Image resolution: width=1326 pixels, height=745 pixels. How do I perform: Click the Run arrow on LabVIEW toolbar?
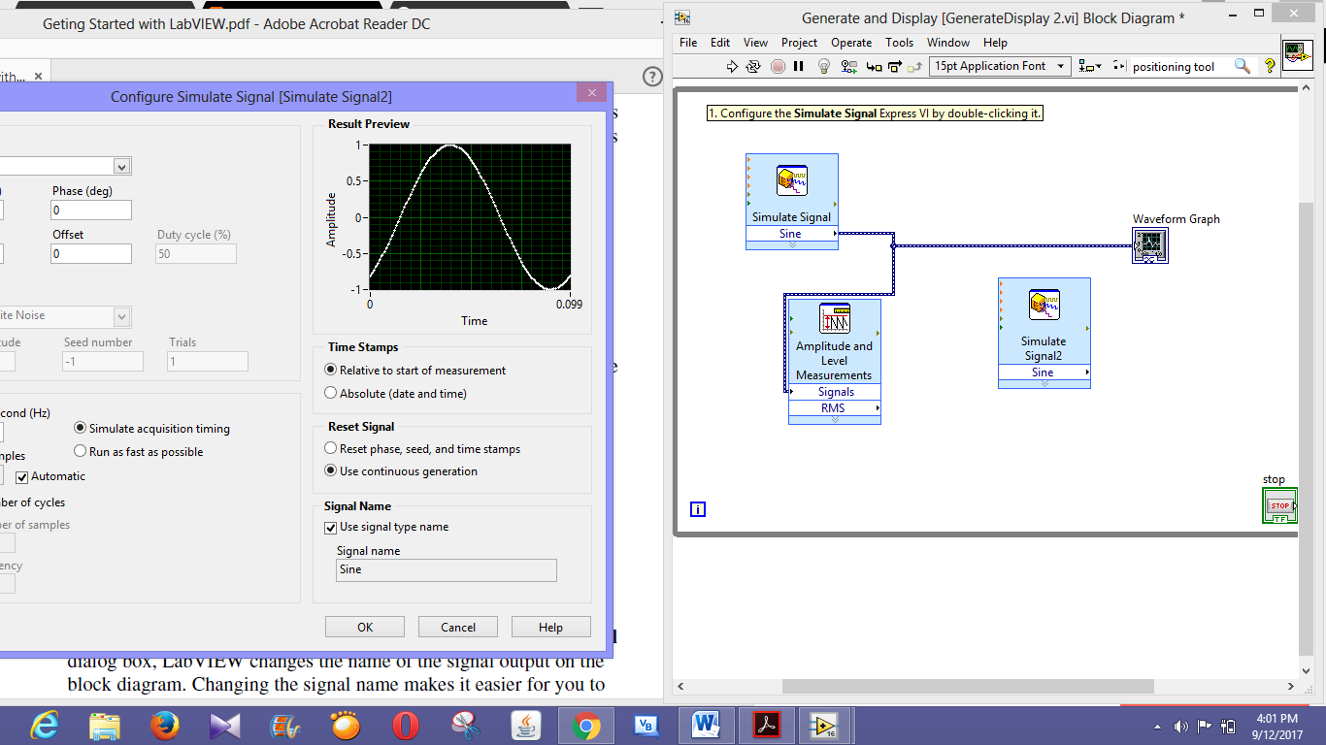(x=731, y=66)
